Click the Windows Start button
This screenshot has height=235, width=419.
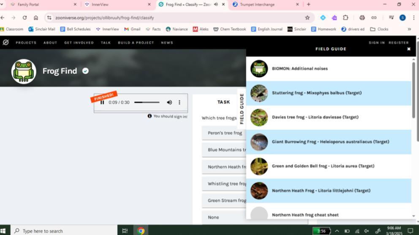pyautogui.click(x=3, y=231)
